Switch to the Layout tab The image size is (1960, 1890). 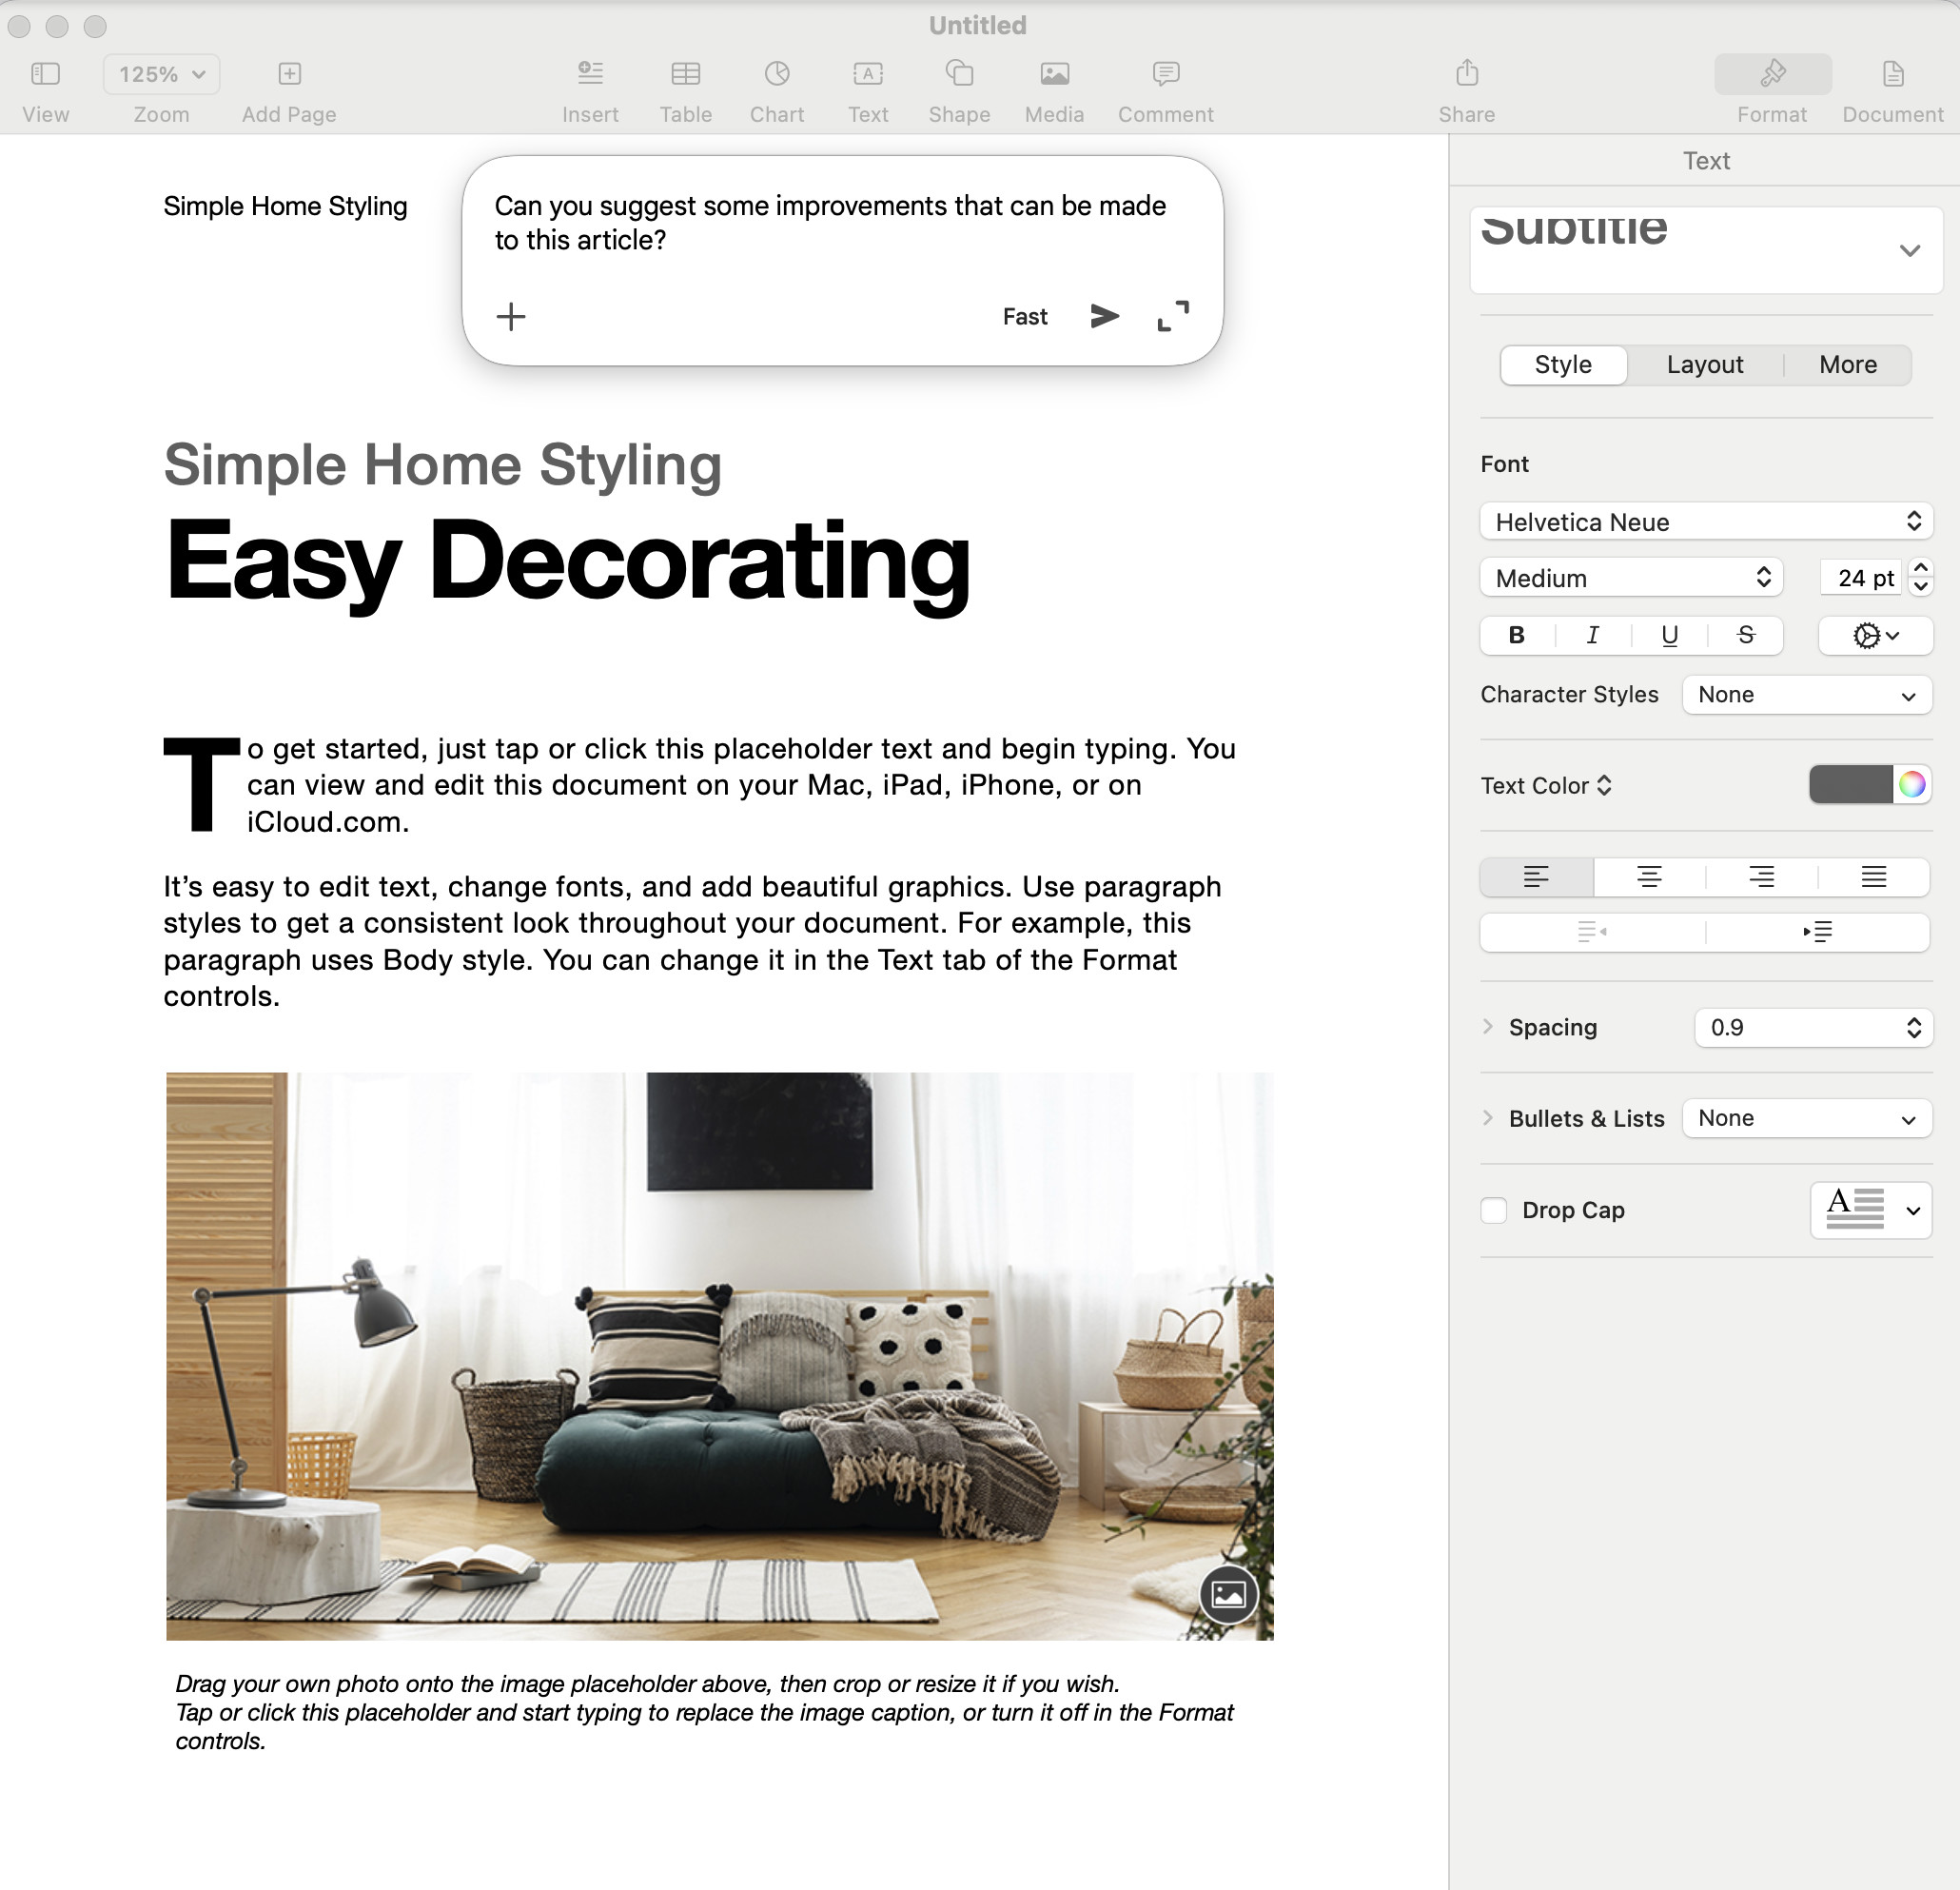pos(1704,364)
